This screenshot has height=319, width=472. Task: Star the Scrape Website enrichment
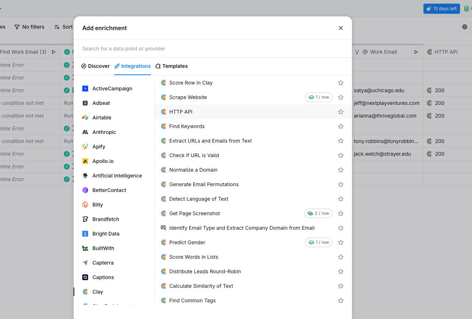tap(341, 97)
